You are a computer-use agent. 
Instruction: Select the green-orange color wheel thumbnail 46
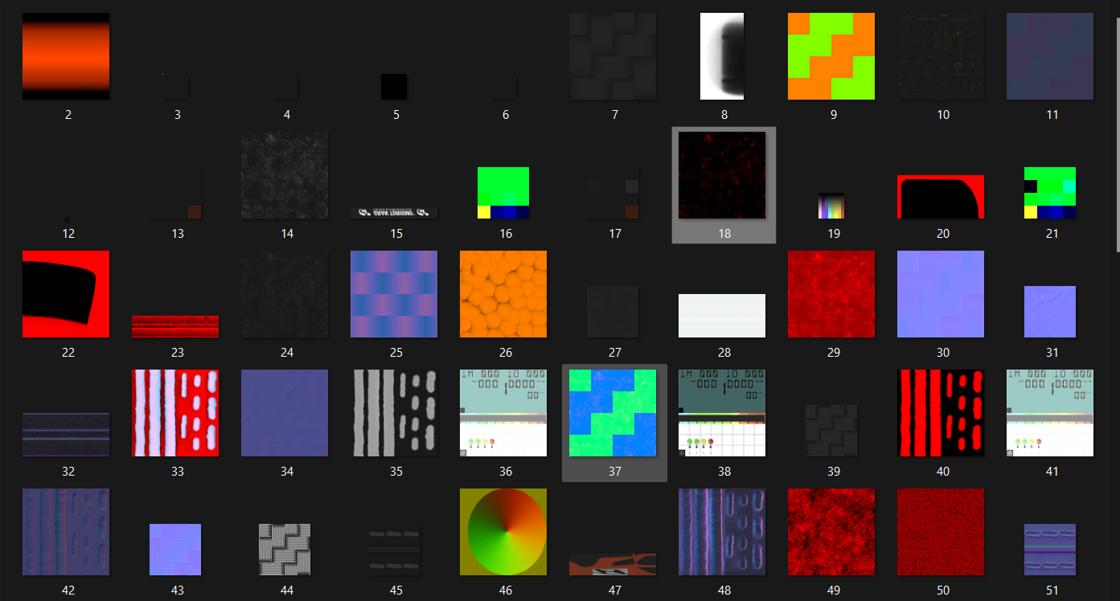click(503, 532)
